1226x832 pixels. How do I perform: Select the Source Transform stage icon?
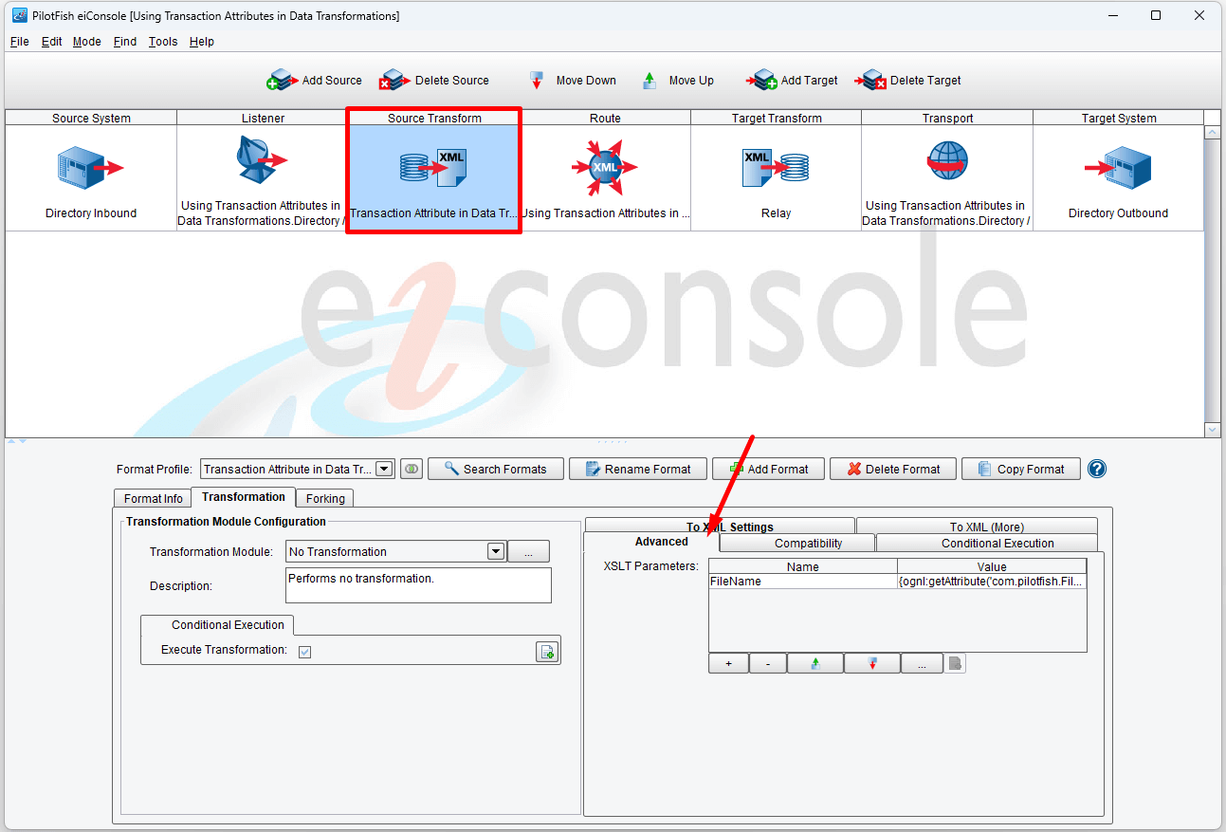click(434, 168)
